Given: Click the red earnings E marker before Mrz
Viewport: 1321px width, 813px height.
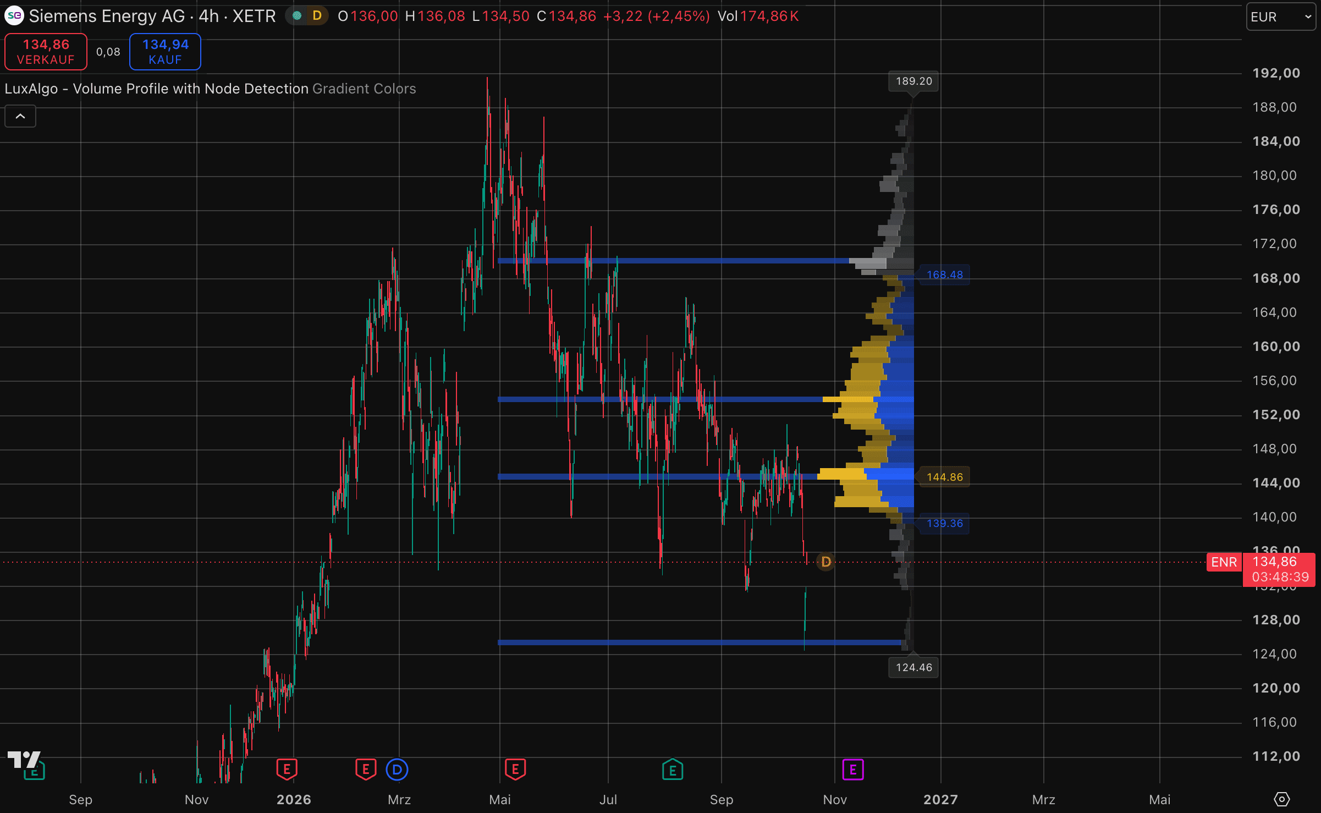Looking at the screenshot, I should pyautogui.click(x=366, y=770).
